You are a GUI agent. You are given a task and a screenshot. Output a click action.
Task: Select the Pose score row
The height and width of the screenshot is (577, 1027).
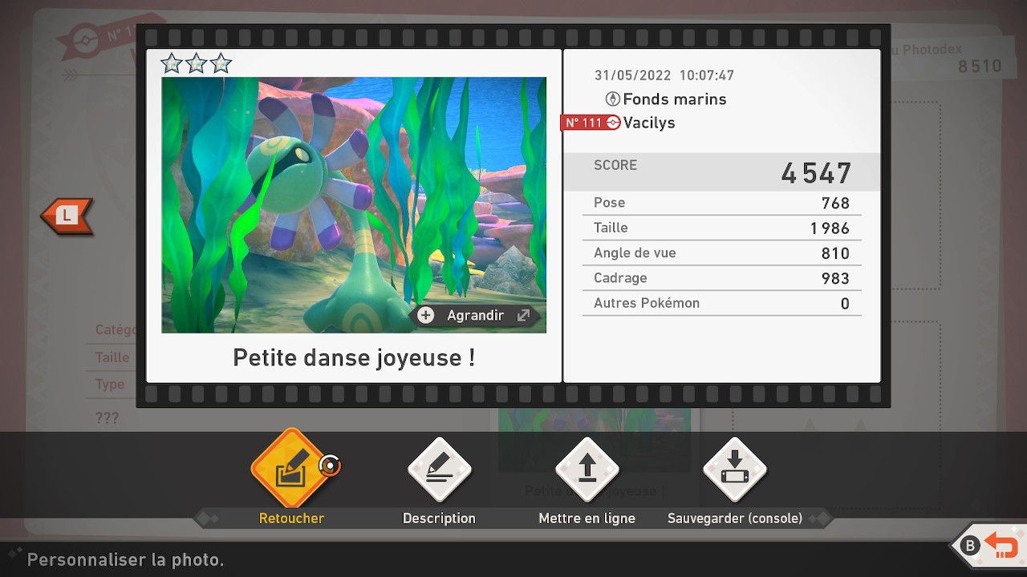click(x=721, y=203)
